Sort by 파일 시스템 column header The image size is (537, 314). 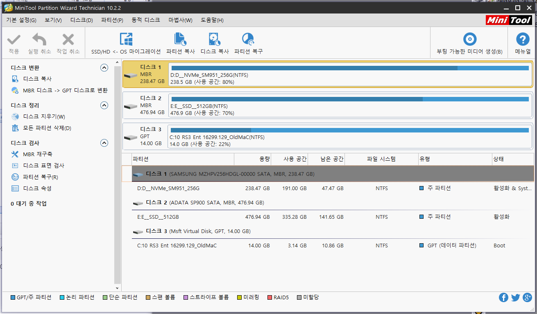tap(381, 159)
